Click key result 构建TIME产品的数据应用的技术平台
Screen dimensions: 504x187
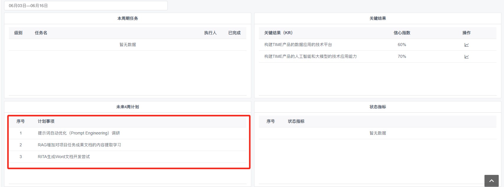pos(298,45)
